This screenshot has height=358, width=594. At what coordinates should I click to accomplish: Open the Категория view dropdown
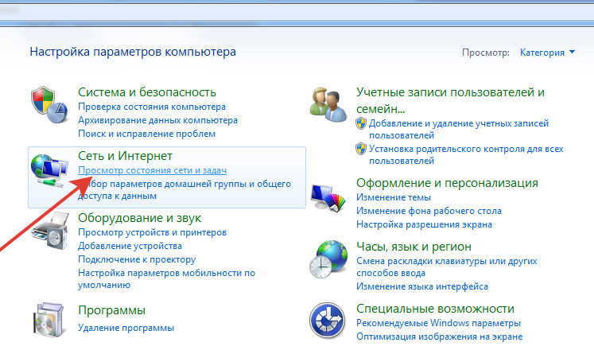(547, 53)
